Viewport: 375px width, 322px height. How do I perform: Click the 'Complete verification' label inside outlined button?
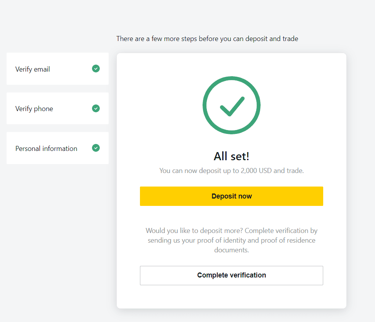tap(232, 275)
